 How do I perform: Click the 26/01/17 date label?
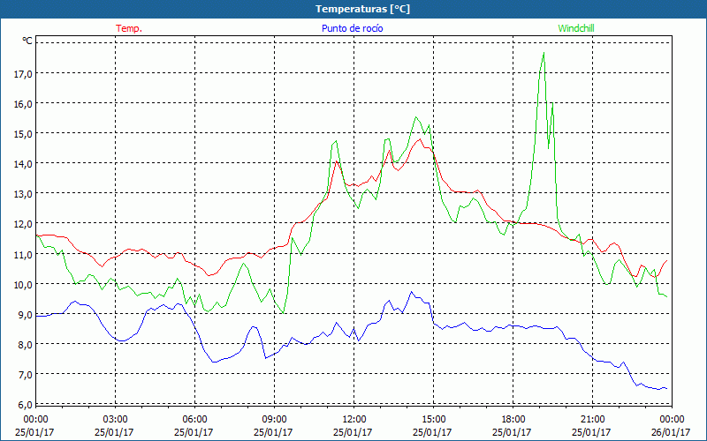[x=672, y=432]
